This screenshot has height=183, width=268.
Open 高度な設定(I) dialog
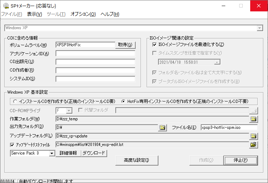click(x=137, y=160)
